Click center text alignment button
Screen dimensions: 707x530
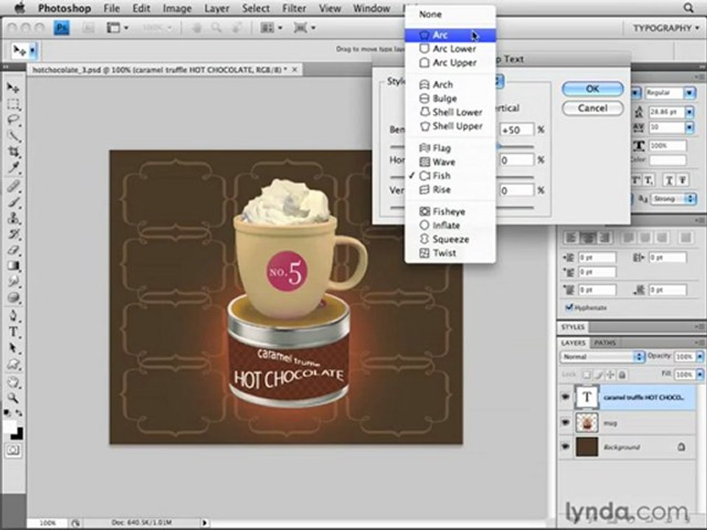[x=588, y=237]
